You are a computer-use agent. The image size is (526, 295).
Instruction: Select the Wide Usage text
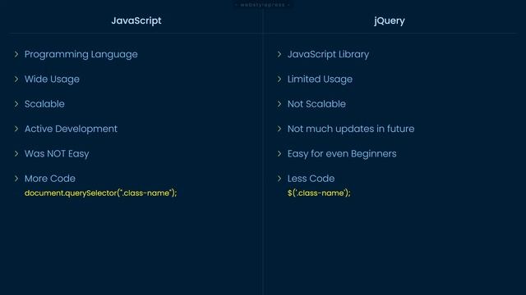(52, 79)
